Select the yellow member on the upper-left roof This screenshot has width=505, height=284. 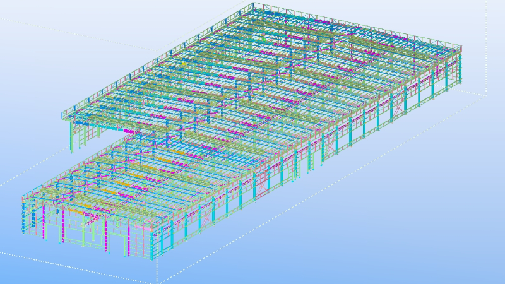click(184, 64)
